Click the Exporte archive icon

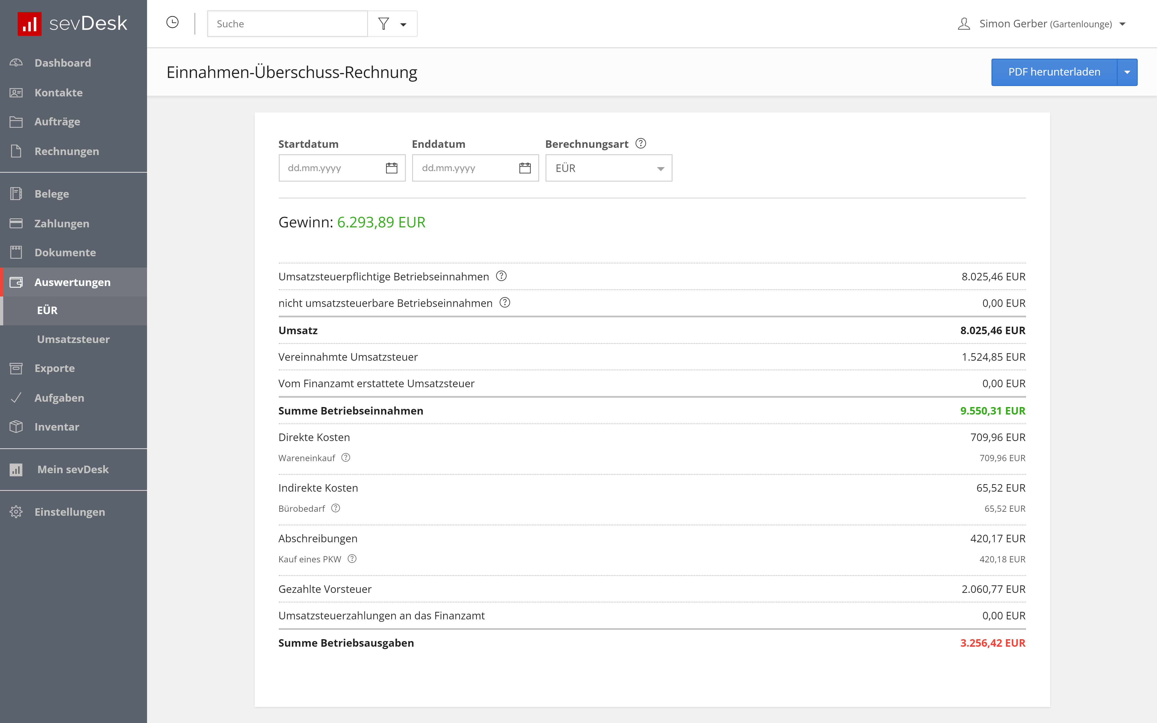pos(16,368)
